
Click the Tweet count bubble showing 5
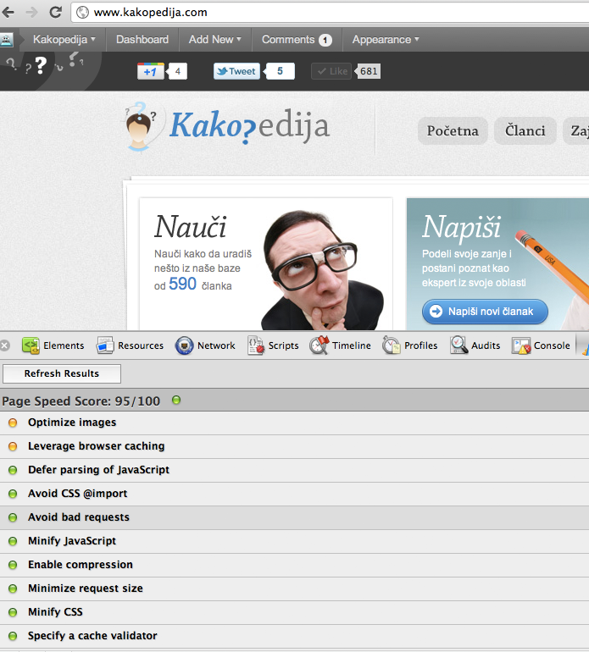[x=280, y=71]
